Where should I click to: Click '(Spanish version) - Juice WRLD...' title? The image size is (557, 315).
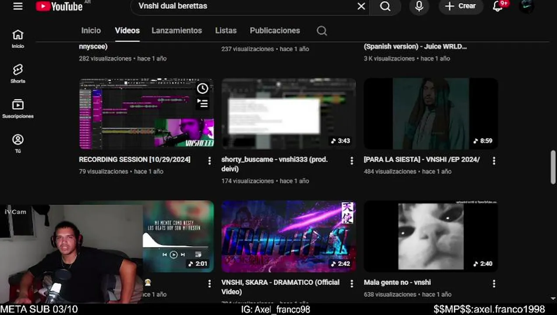coord(416,46)
